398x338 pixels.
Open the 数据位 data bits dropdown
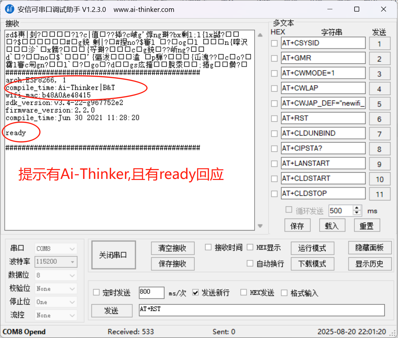click(56, 275)
